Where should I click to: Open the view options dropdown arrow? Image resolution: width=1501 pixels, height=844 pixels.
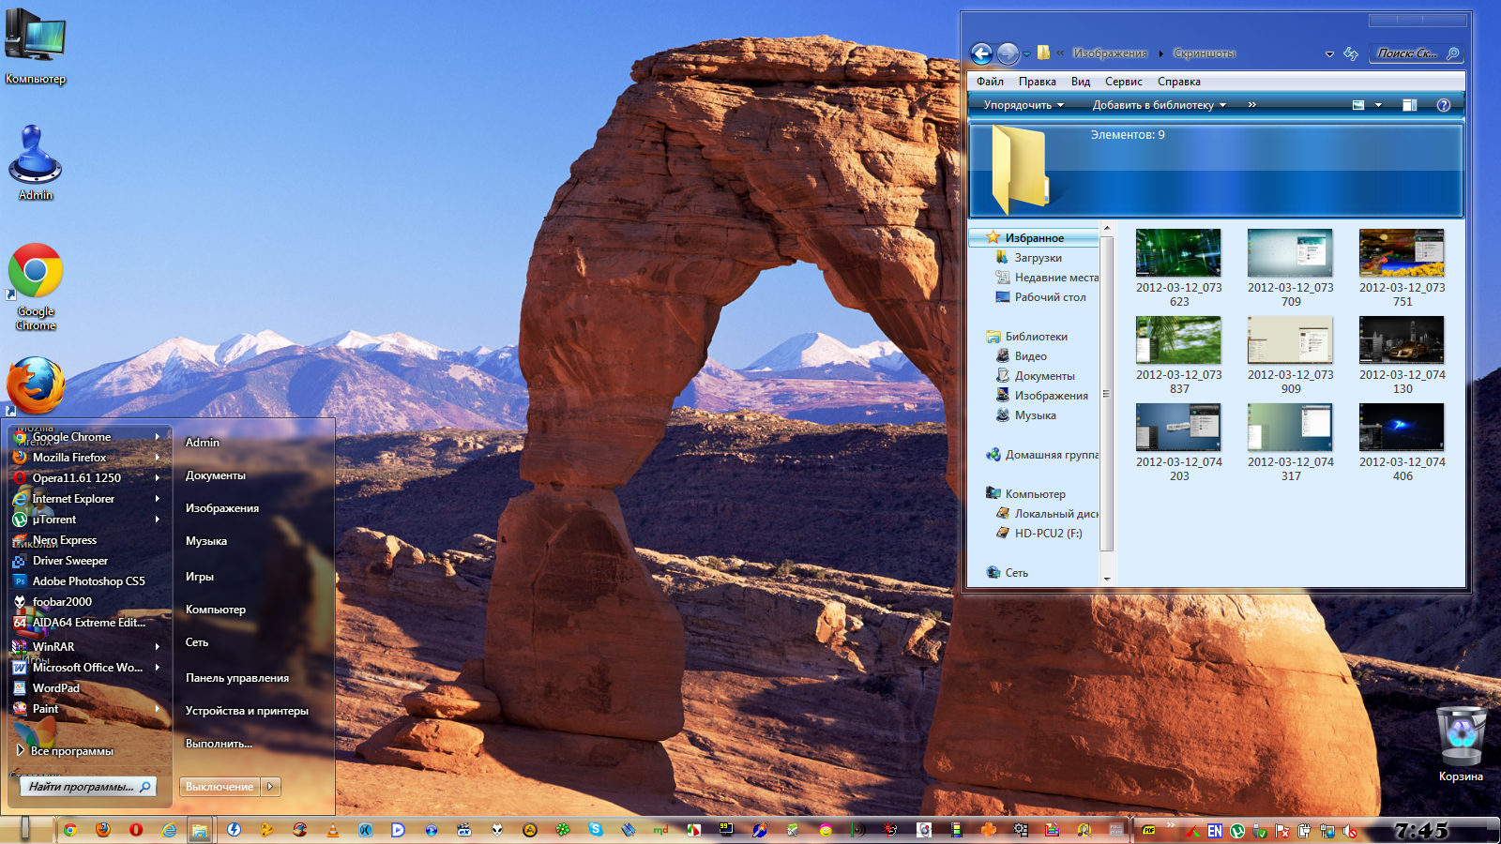tap(1378, 105)
